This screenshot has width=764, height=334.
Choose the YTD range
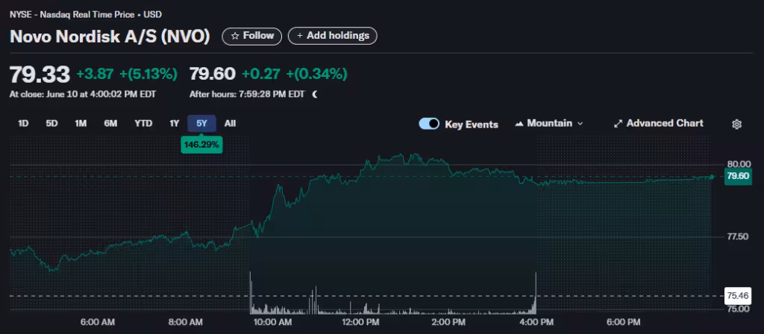click(143, 124)
